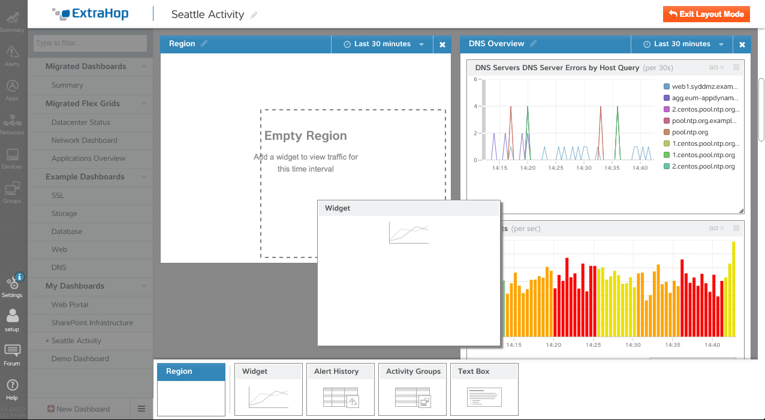Select the Text Box toolbox item

click(x=484, y=389)
